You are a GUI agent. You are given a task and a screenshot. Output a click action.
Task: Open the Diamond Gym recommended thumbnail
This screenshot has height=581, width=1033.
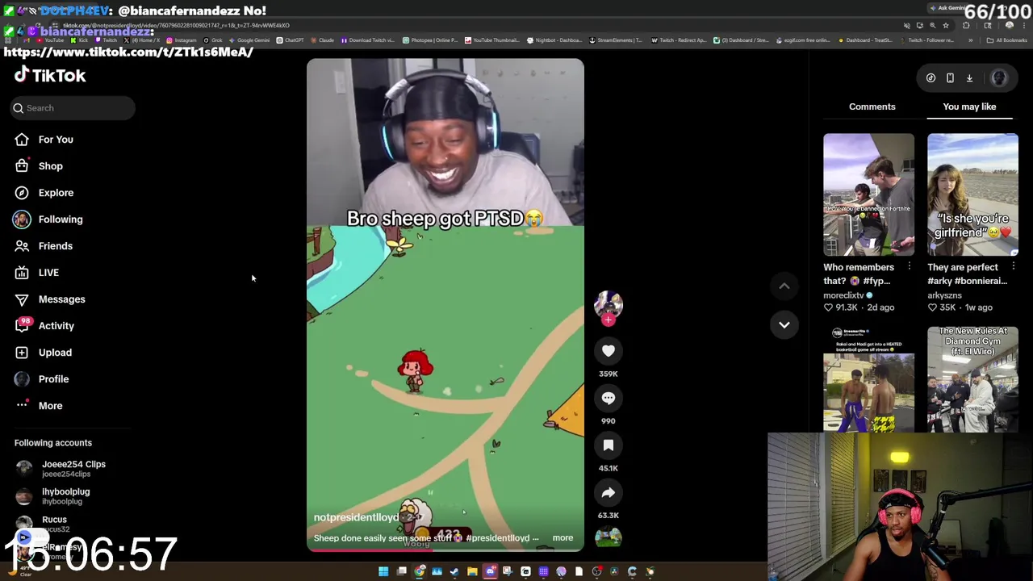[x=972, y=379]
